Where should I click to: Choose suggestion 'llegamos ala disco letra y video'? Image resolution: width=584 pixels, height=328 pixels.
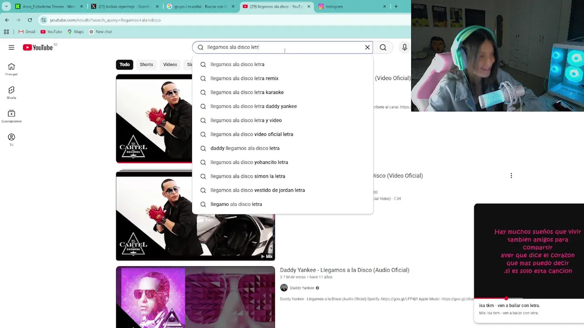tap(282, 120)
